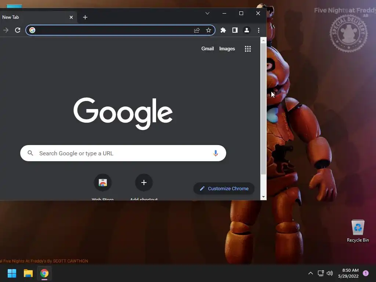This screenshot has width=376, height=282.
Task: Select the New Tab tab
Action: coord(36,17)
